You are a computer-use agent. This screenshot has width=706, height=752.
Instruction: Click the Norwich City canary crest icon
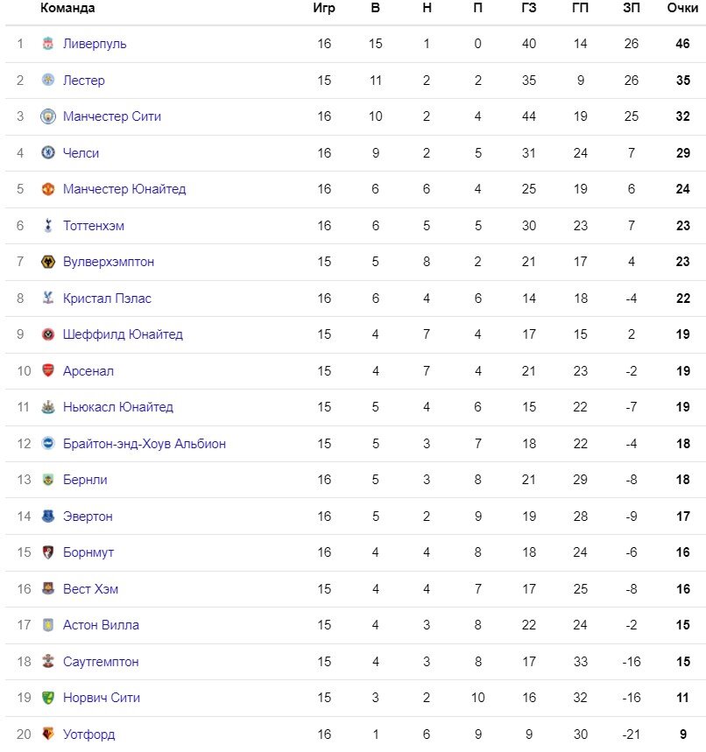point(48,698)
